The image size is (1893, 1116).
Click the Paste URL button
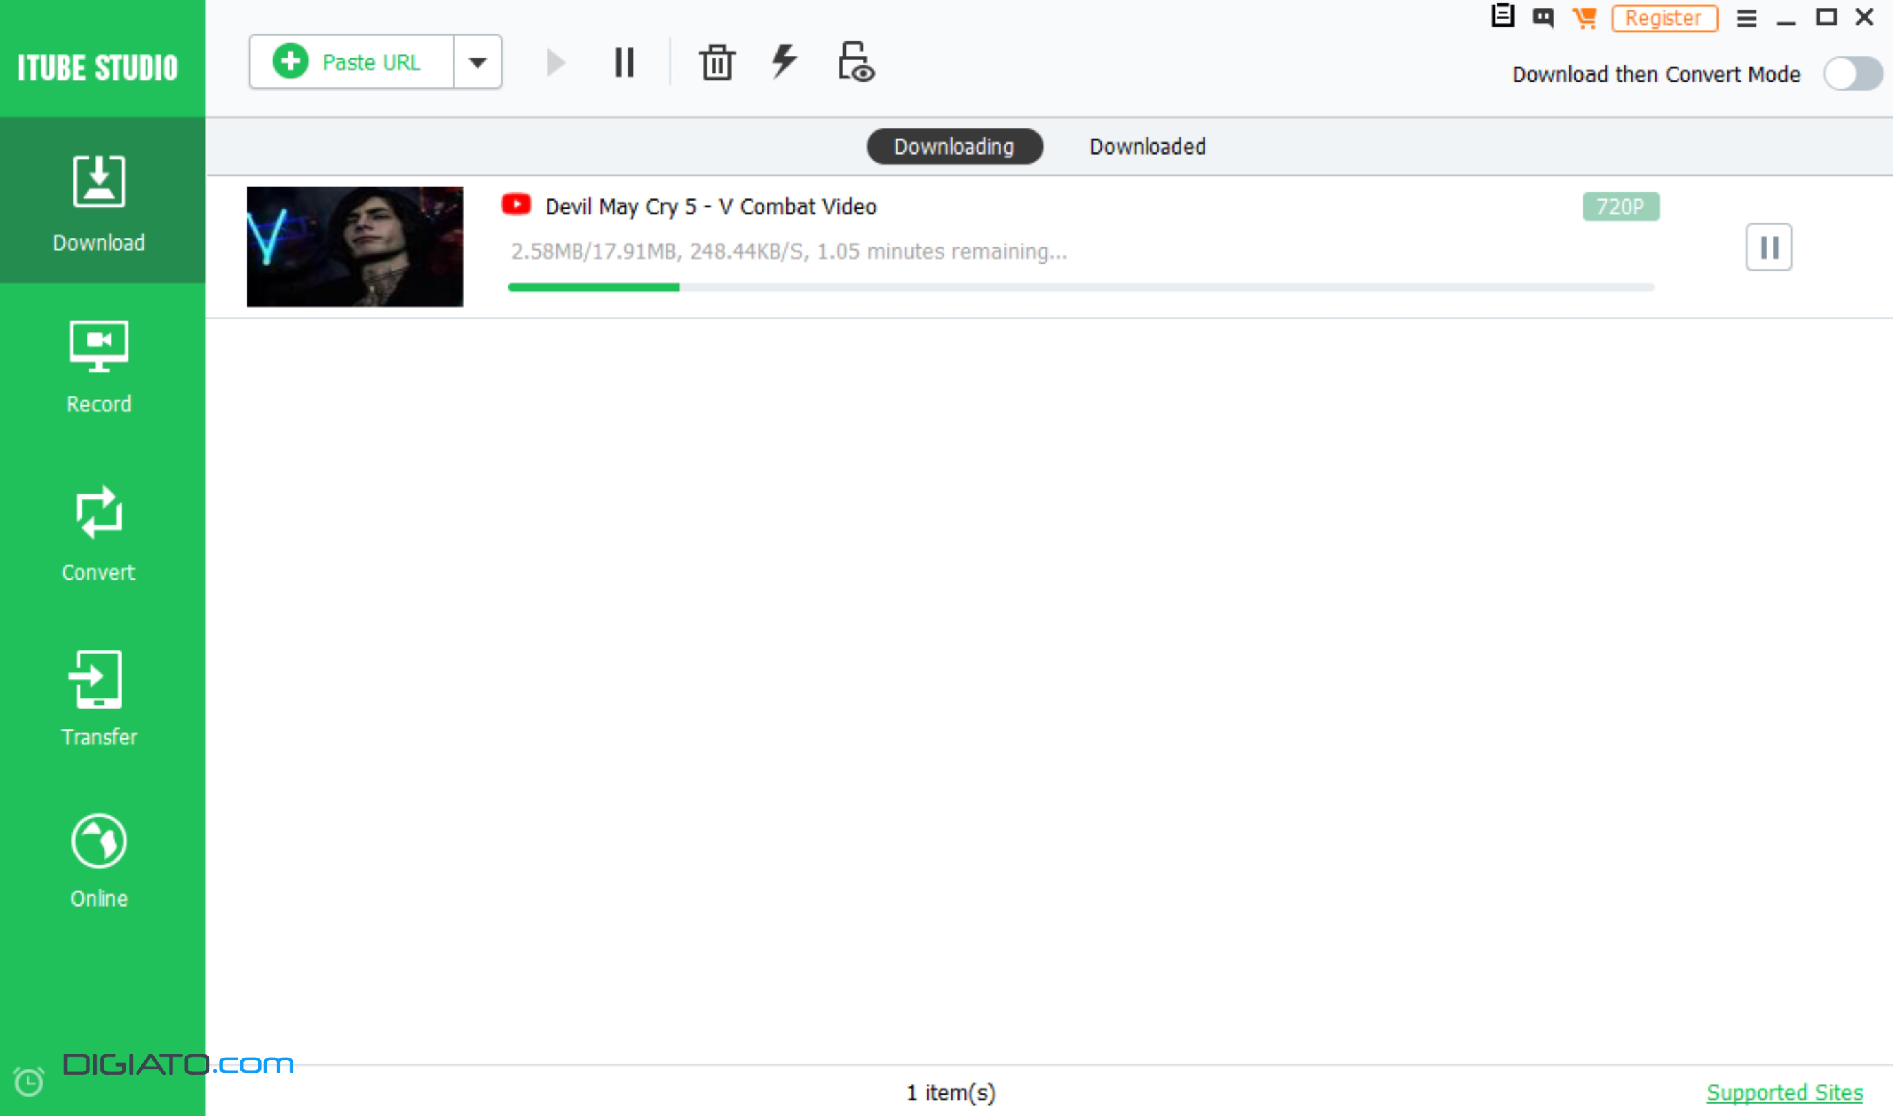[x=352, y=62]
